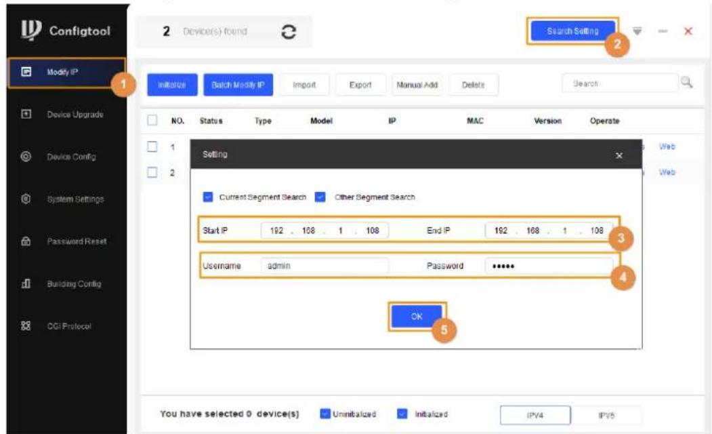
Task: Click the Password Reset sidebar icon
Action: click(26, 241)
